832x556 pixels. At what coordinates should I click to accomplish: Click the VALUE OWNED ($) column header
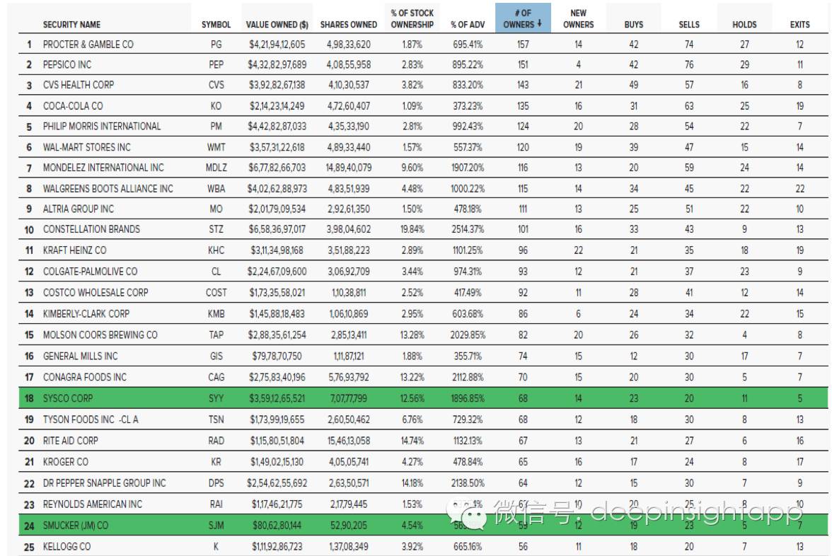276,25
